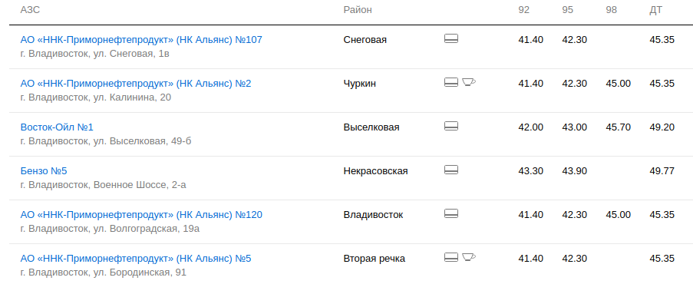Sort by the 95 column header

(x=567, y=10)
